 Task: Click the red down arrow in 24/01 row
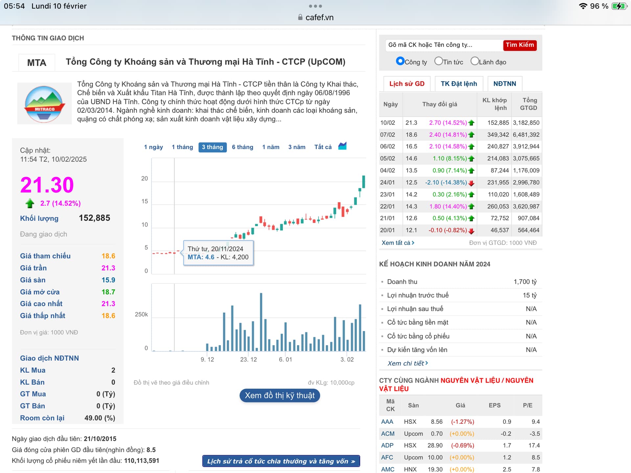(x=471, y=183)
